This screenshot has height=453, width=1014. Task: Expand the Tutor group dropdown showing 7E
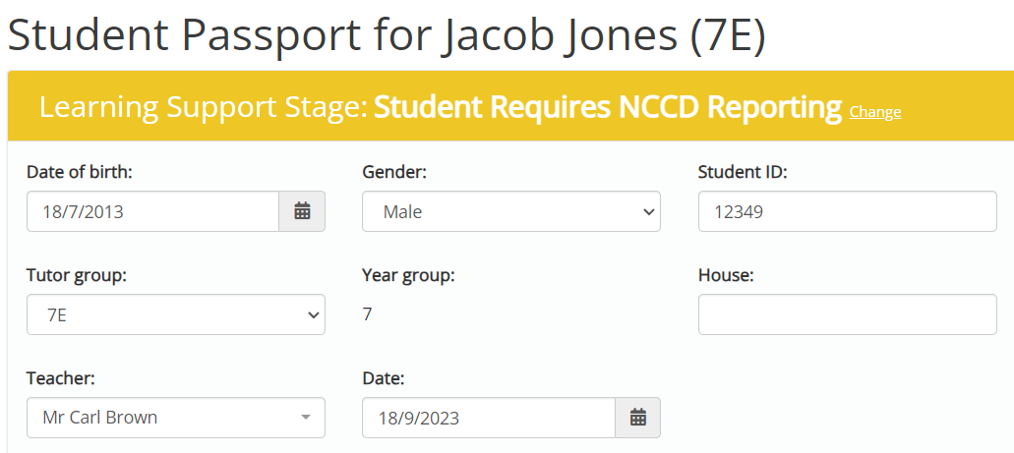click(176, 314)
